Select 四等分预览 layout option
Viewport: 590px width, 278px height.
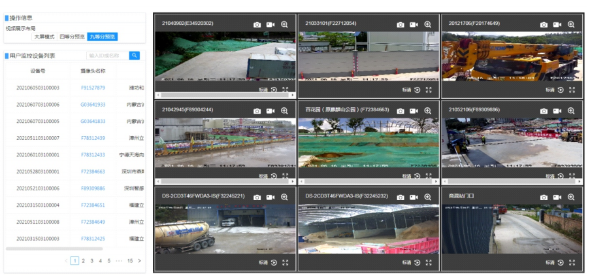click(x=72, y=37)
